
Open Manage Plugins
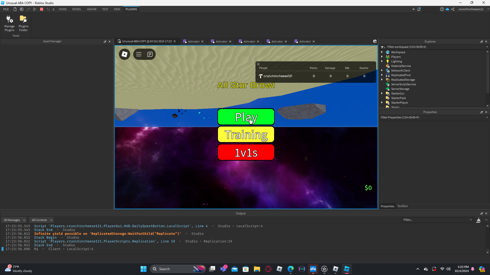pyautogui.click(x=9, y=23)
